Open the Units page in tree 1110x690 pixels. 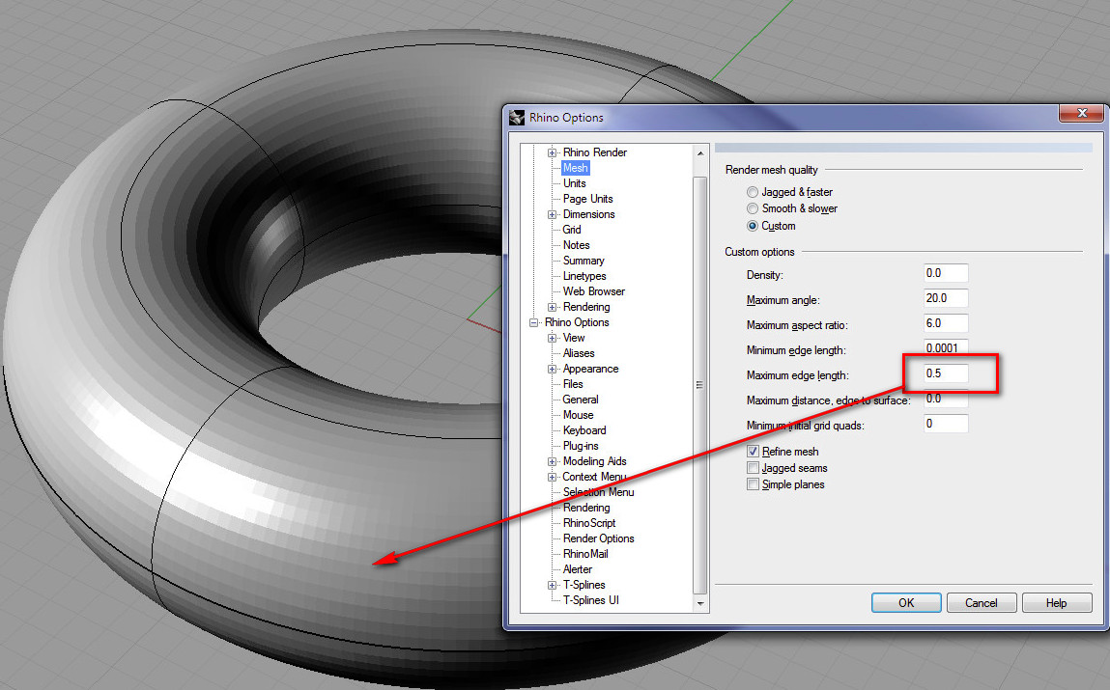(x=574, y=183)
